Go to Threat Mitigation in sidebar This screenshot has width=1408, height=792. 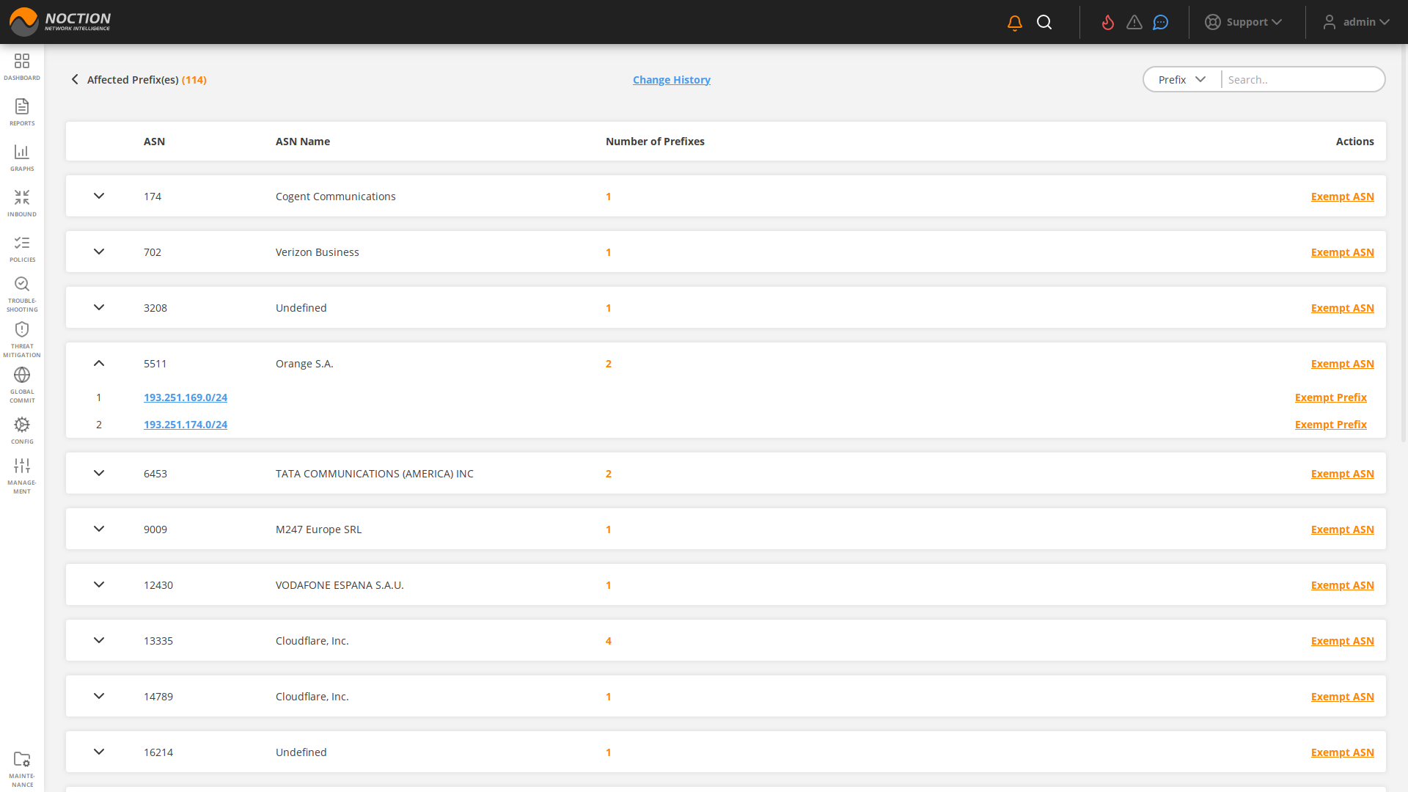click(x=22, y=340)
